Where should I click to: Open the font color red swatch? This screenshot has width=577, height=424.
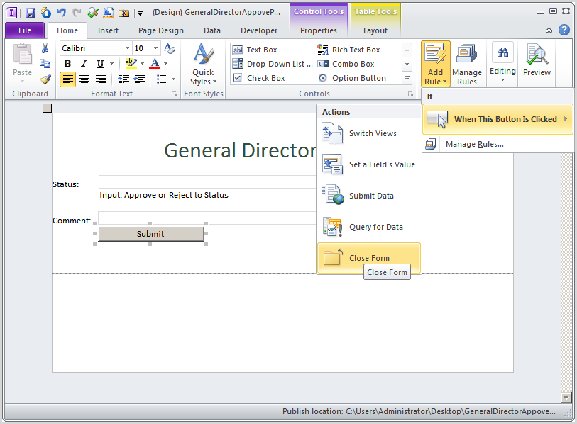(x=154, y=63)
